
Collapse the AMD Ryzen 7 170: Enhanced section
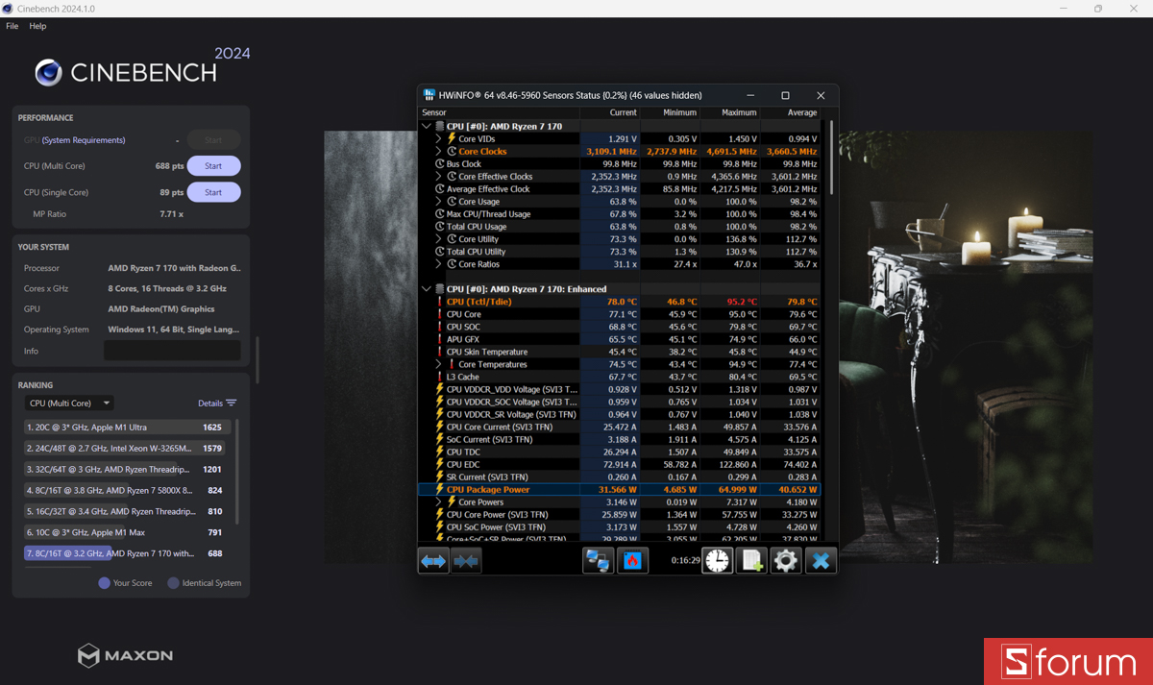(x=427, y=289)
